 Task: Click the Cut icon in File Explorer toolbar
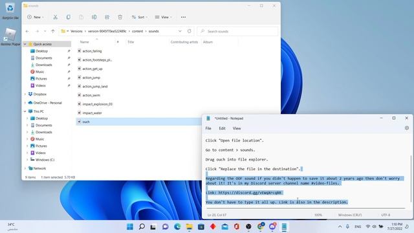55,17
